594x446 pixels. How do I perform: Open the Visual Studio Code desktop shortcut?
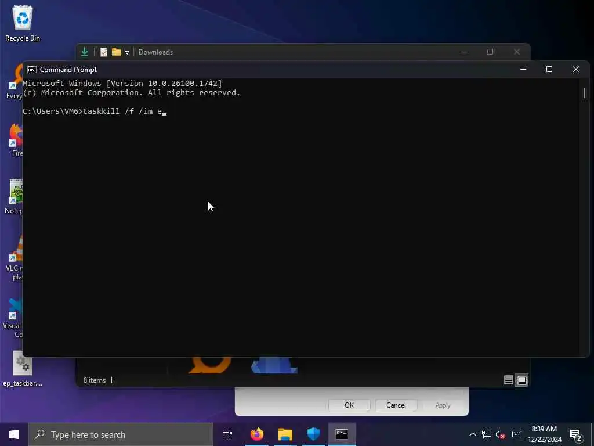pyautogui.click(x=13, y=318)
